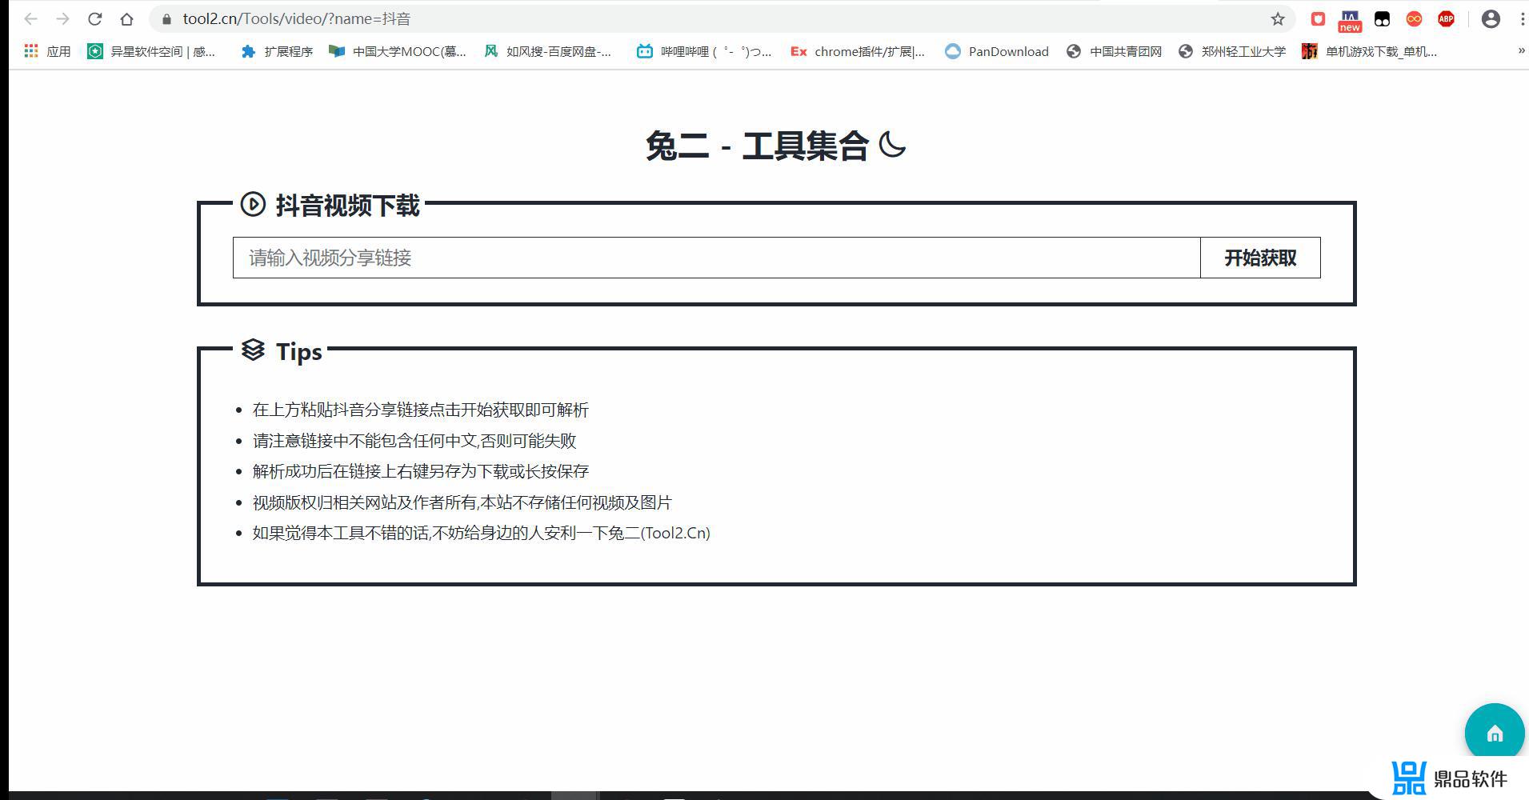Click the browser forward arrow

pyautogui.click(x=62, y=18)
